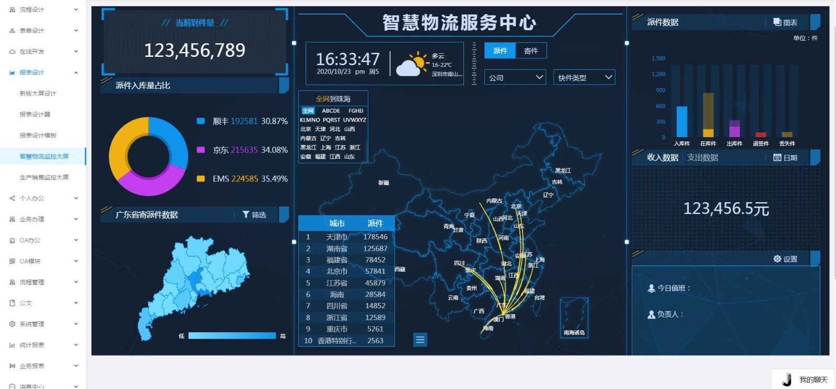836x389 pixels.
Task: Click the ABCDE province letter filter
Action: [331, 111]
